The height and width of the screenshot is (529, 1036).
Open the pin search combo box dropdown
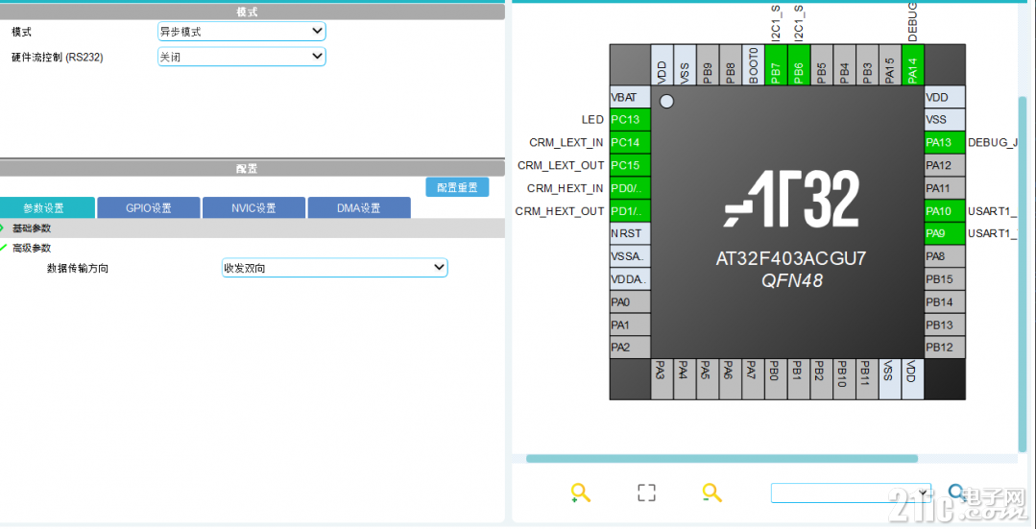[923, 493]
